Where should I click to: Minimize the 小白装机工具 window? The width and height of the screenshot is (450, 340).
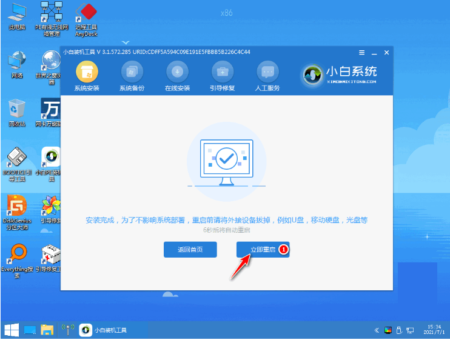coord(374,53)
